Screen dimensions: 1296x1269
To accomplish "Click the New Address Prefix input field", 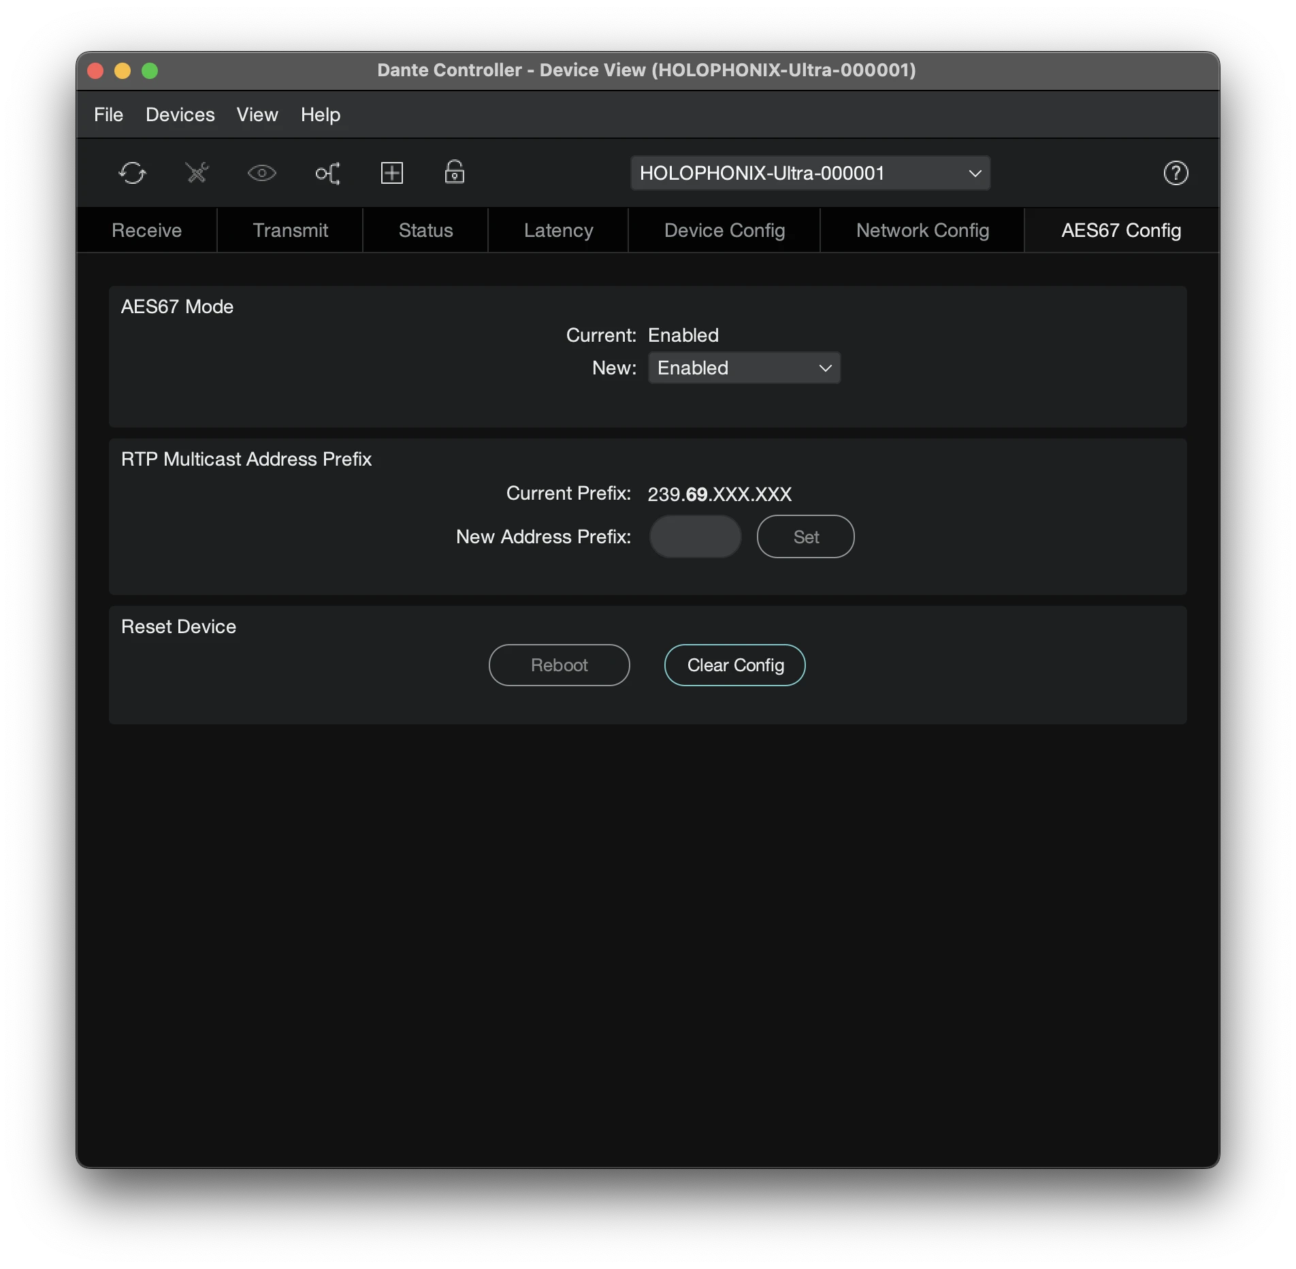I will point(696,536).
